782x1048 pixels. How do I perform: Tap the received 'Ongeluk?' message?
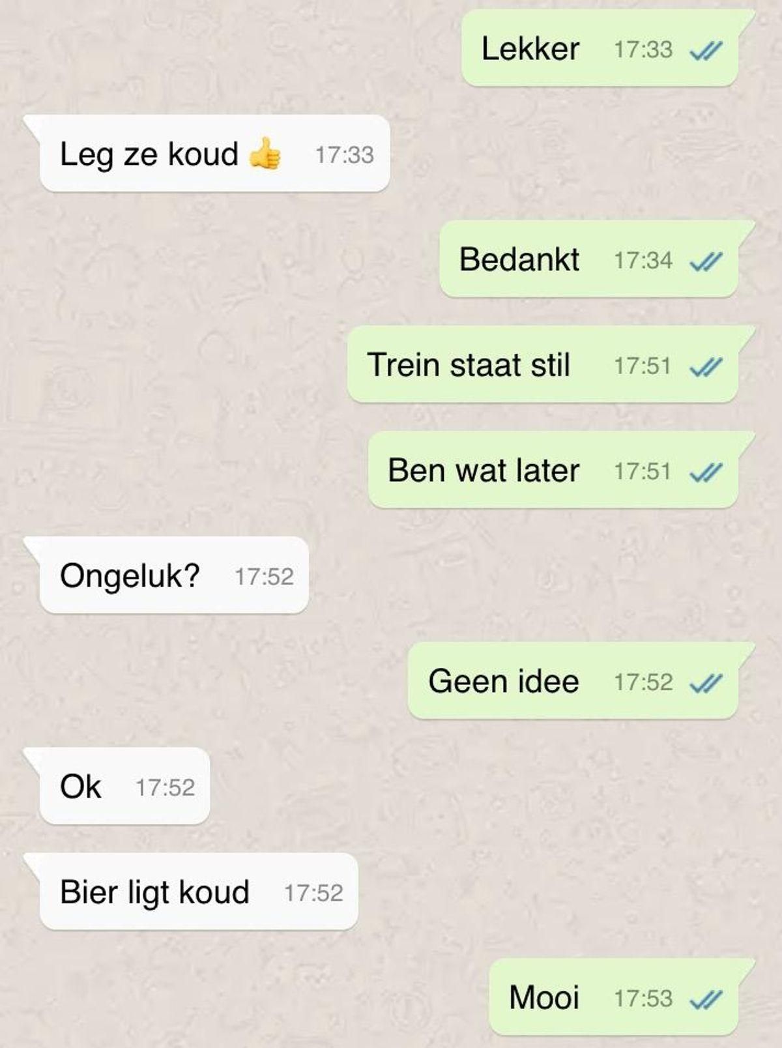click(x=173, y=575)
